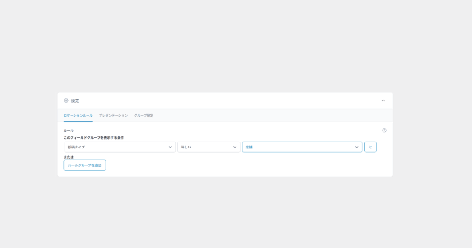Open the help question mark icon
The width and height of the screenshot is (472, 248).
pos(384,130)
